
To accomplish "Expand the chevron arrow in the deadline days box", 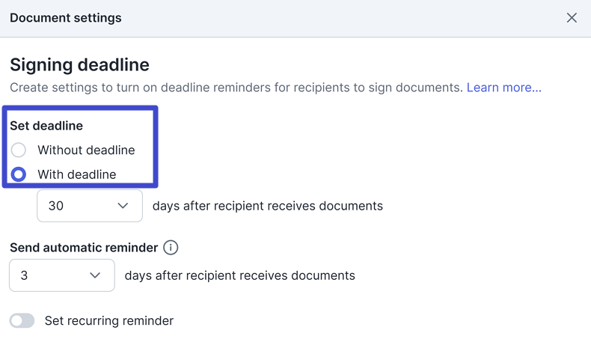I will click(x=123, y=206).
